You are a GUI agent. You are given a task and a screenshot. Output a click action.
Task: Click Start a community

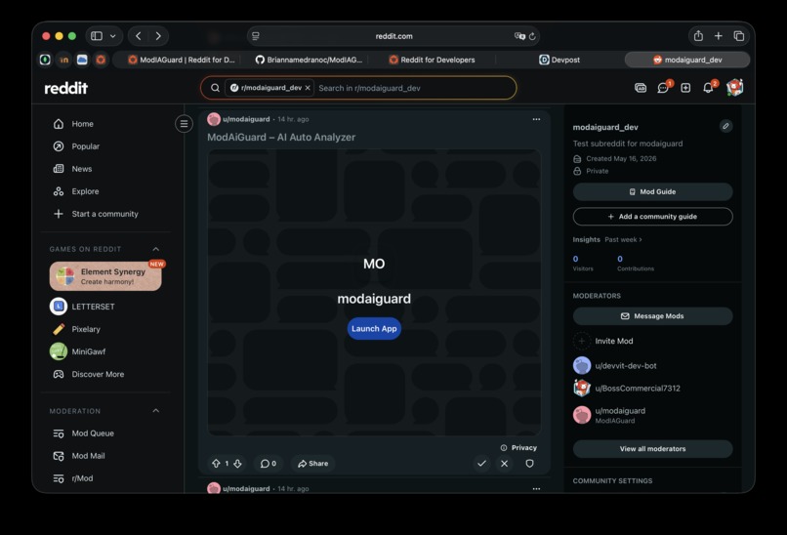[105, 214]
